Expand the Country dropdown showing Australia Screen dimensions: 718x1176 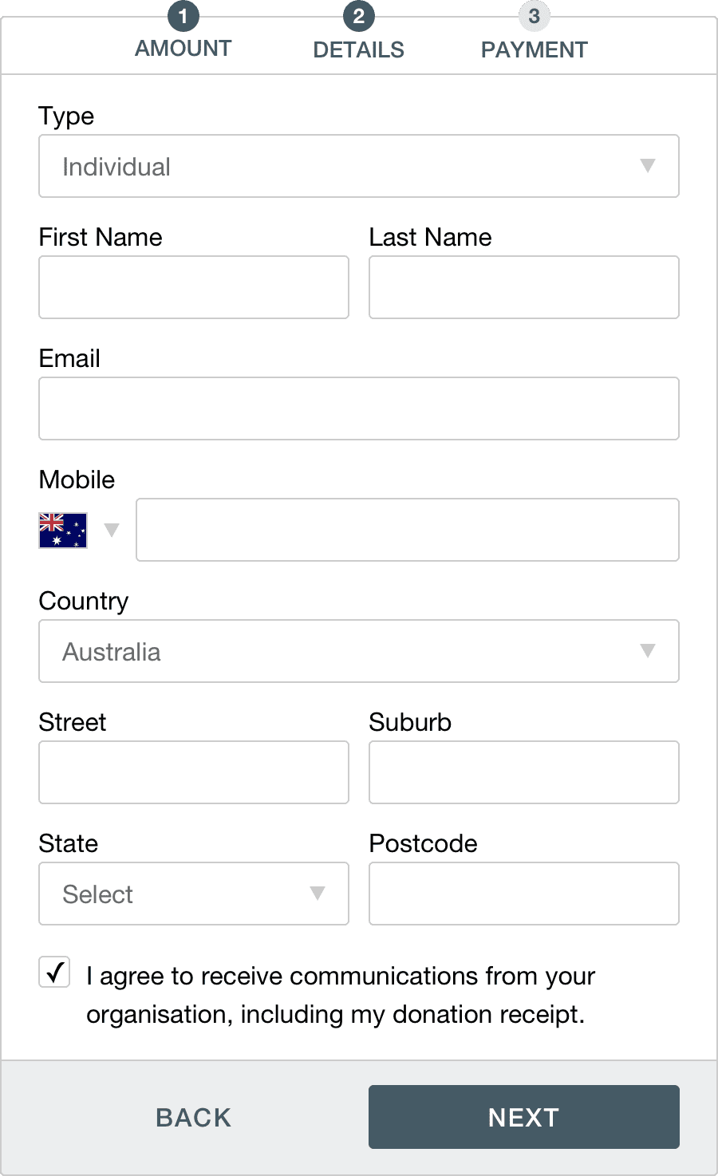click(x=358, y=651)
